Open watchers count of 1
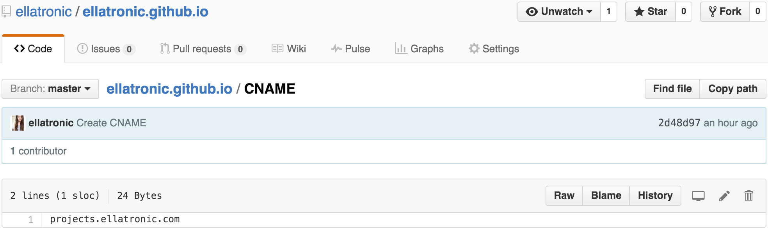Viewport: 768px width, 241px height. pos(609,12)
